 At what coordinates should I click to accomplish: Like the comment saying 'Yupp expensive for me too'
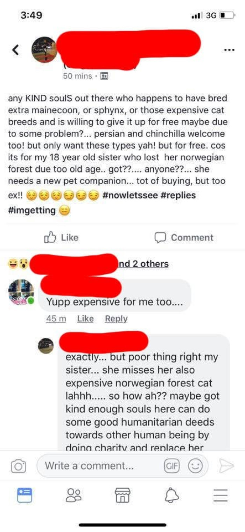[85, 318]
